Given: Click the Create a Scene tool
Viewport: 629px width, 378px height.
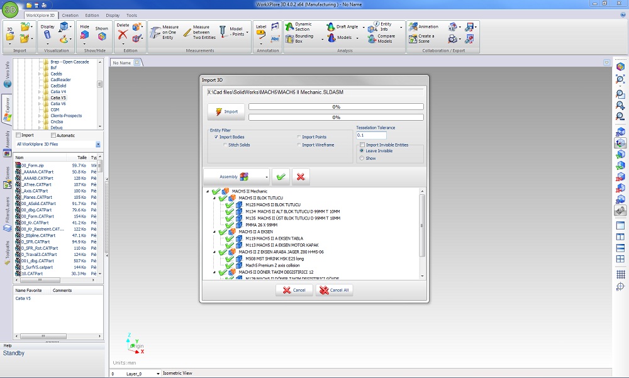Looking at the screenshot, I should (x=421, y=38).
